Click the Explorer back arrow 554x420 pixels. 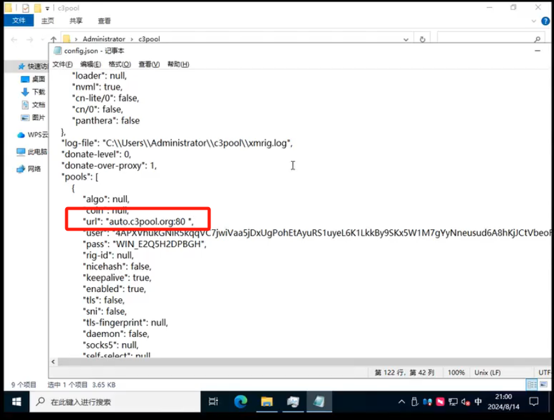coord(14,39)
